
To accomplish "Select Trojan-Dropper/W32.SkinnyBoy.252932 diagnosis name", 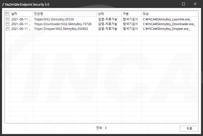I will point(61,29).
